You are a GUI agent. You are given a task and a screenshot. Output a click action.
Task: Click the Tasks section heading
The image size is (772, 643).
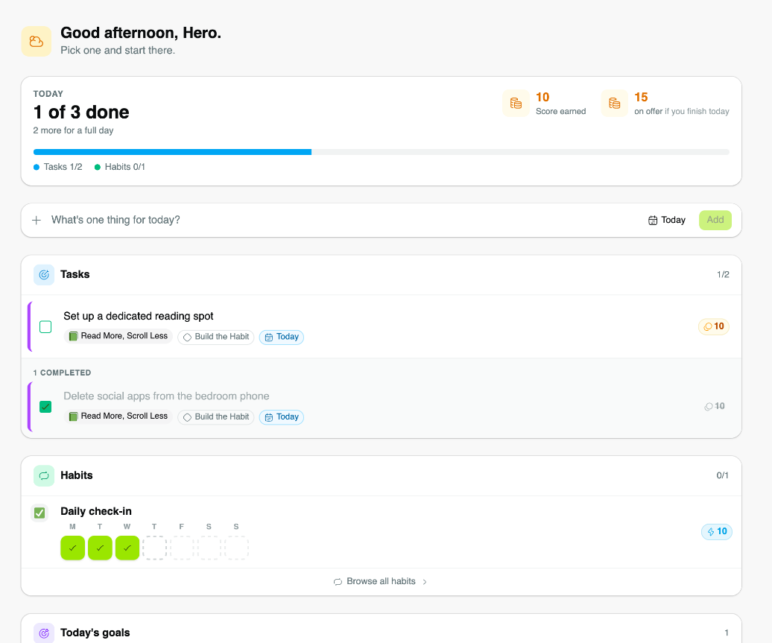pos(75,275)
